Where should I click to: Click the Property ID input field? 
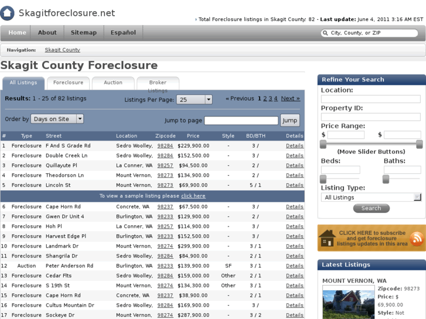371,117
